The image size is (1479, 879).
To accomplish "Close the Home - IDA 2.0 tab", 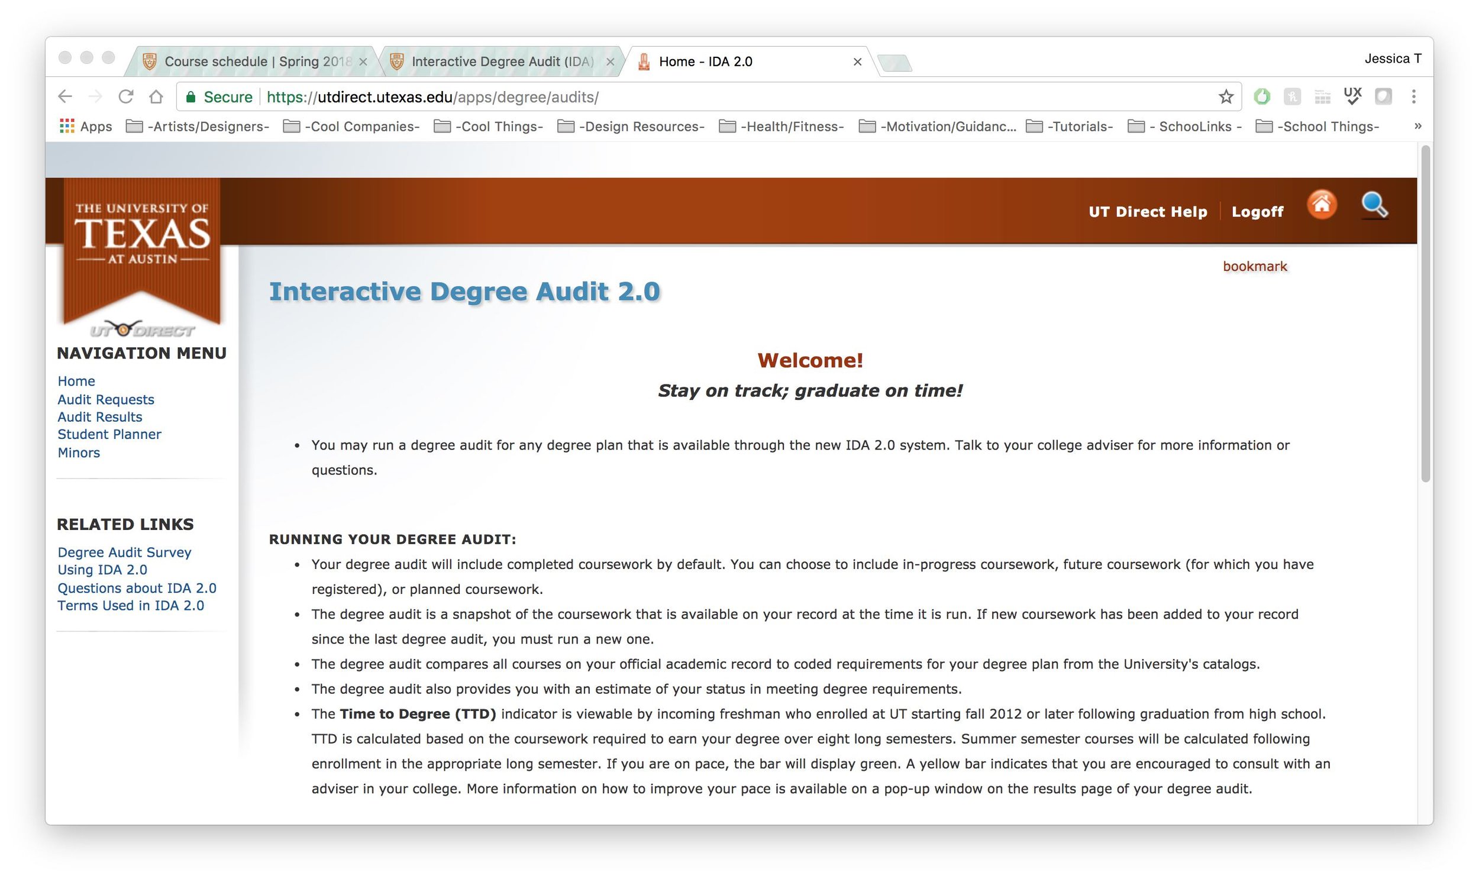I will [857, 62].
